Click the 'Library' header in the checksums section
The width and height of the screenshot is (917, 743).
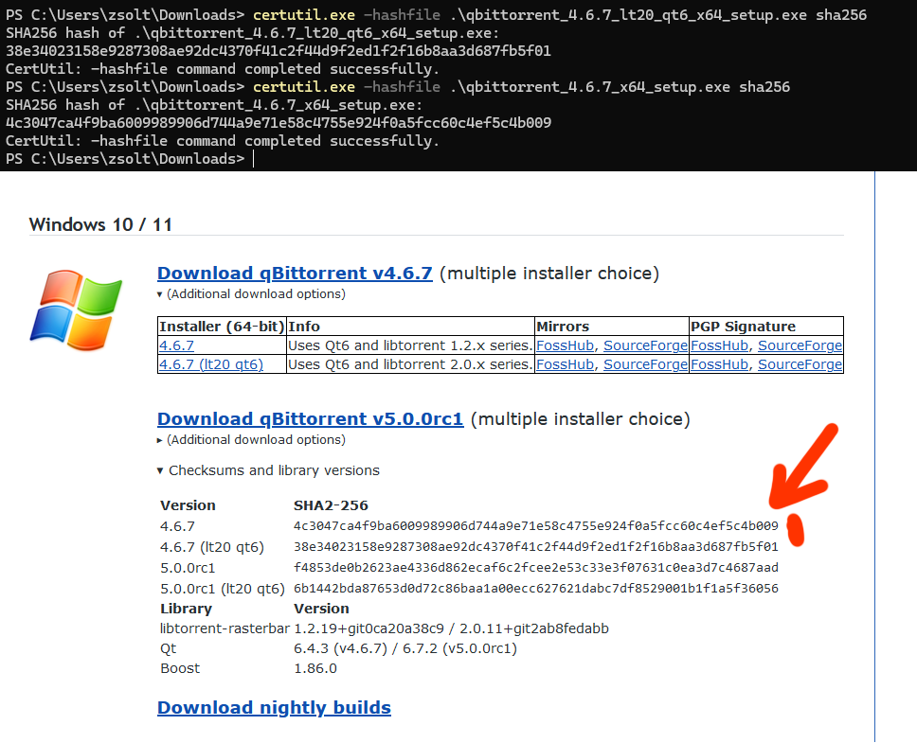[x=186, y=609]
